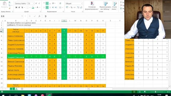Screen dimensions: 171x96
Task: Open Стили ячеек dropdown
Action: tap(114, 6)
